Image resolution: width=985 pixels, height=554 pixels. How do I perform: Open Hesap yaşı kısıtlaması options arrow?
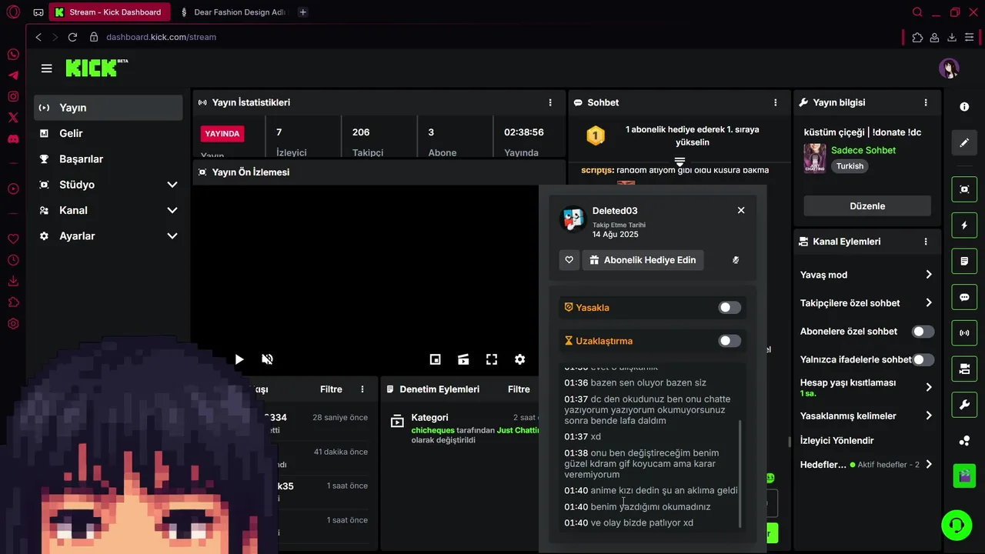[x=929, y=387]
